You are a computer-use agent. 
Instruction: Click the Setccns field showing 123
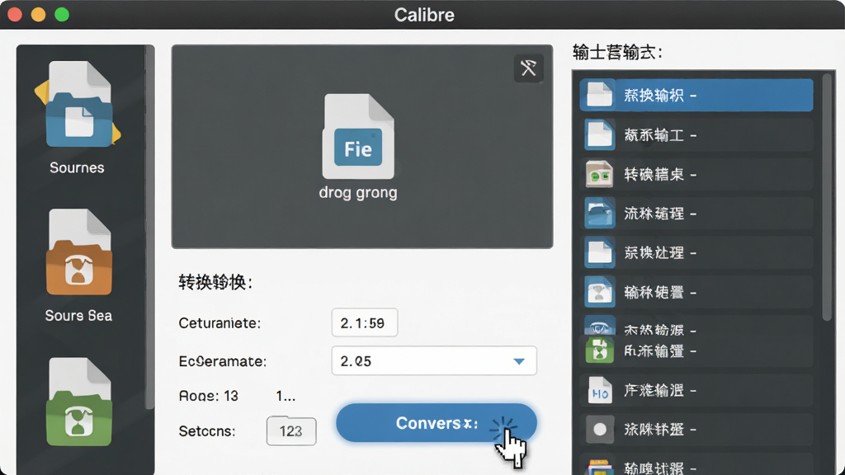291,430
